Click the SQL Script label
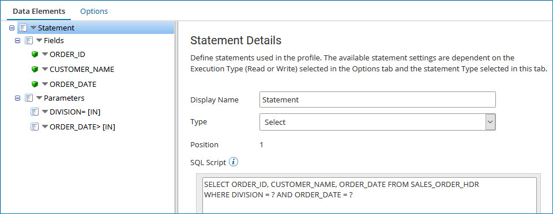This screenshot has width=553, height=214. 208,163
